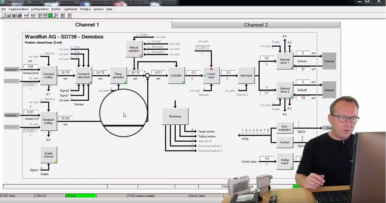386x203 pixels.
Task: Open the Command scaling block
Action: [49, 75]
